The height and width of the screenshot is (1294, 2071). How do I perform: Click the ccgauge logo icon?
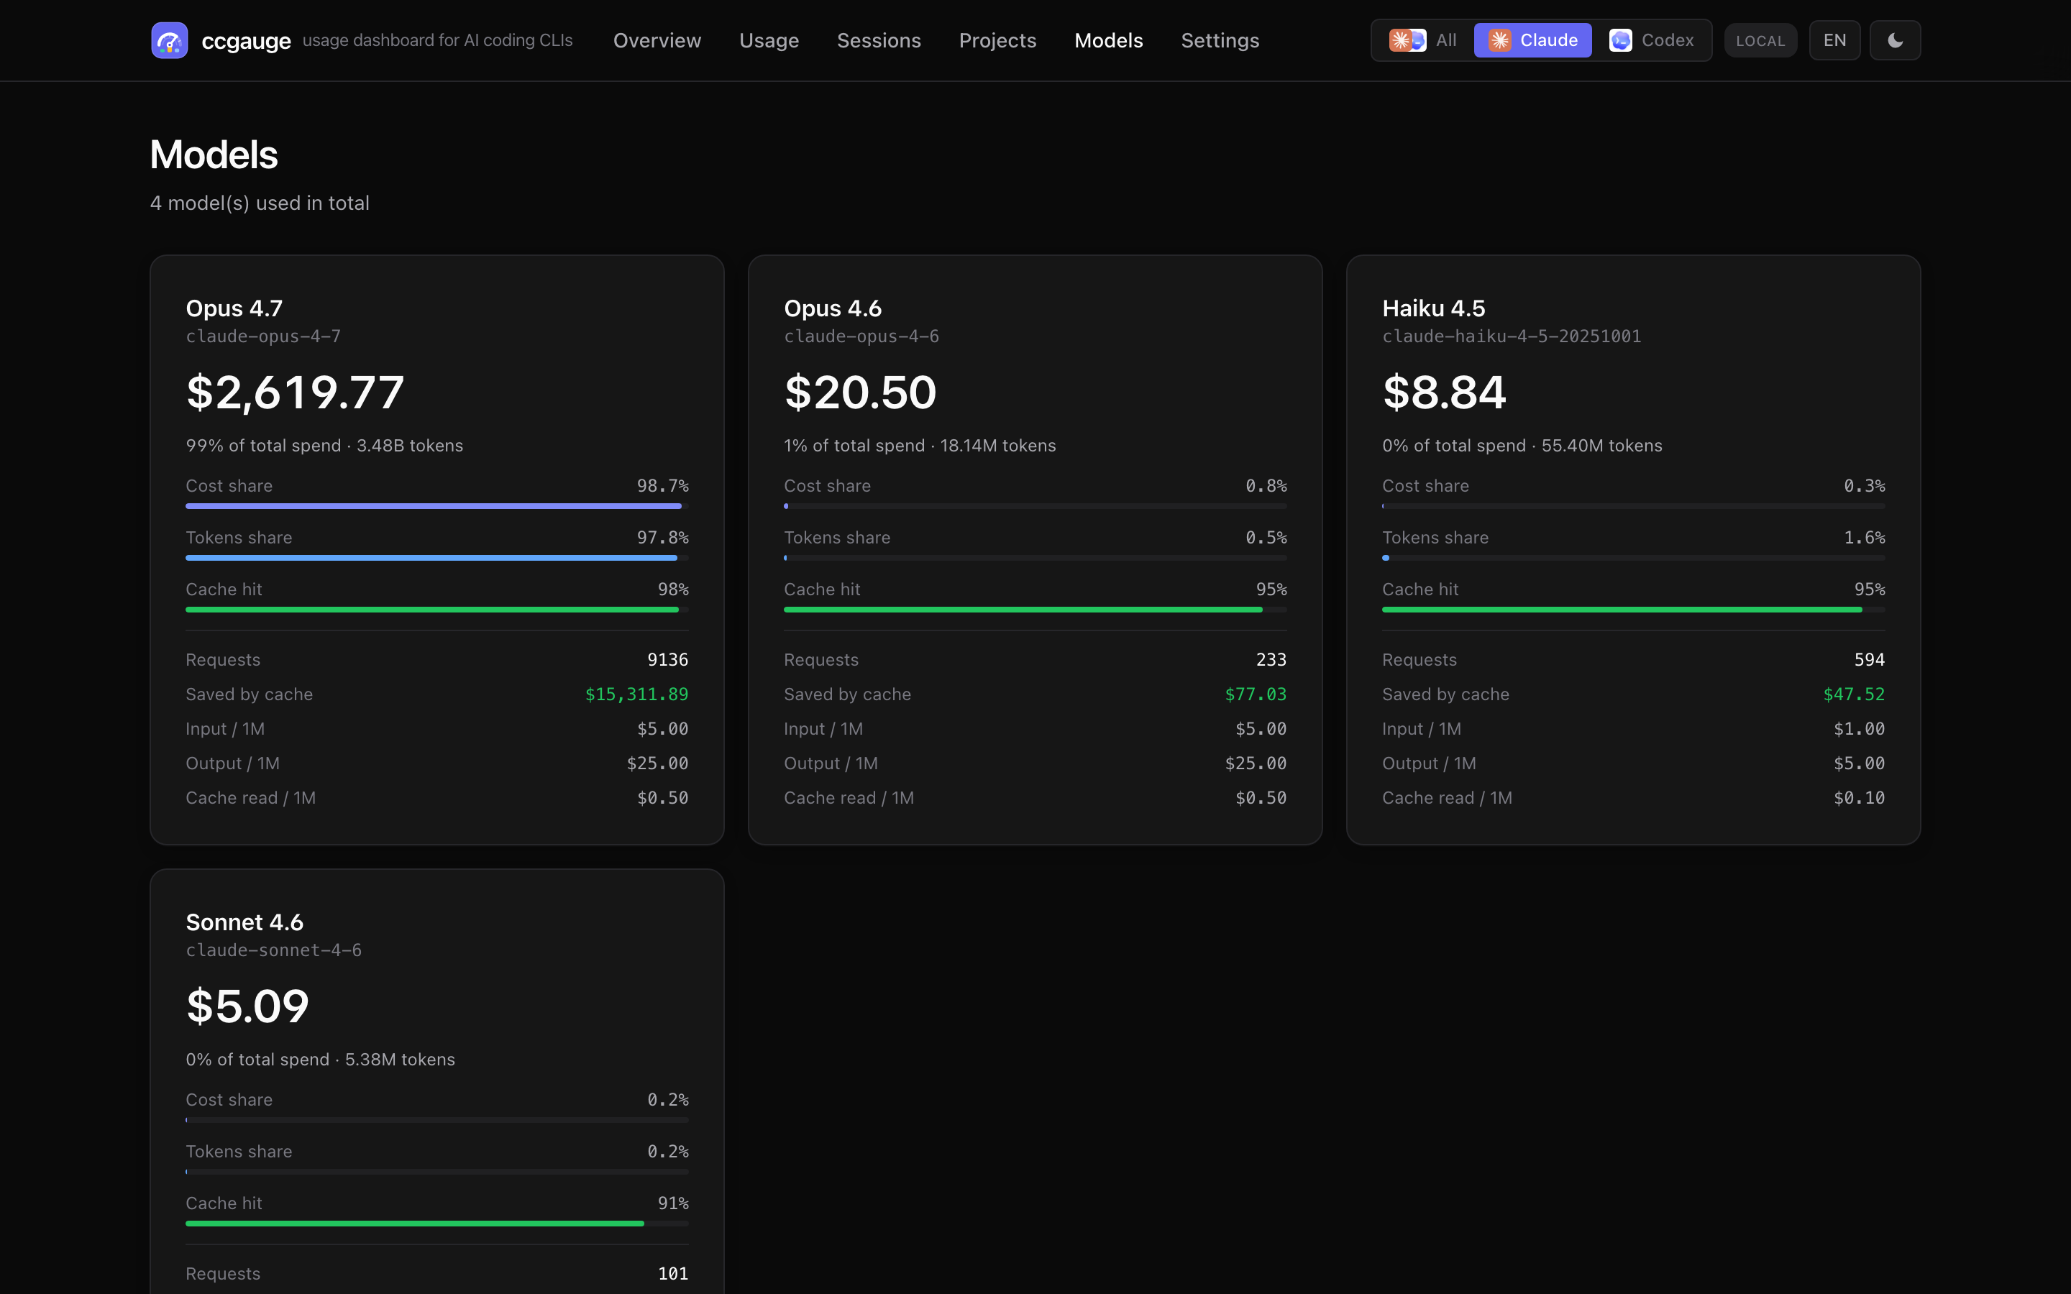point(170,40)
